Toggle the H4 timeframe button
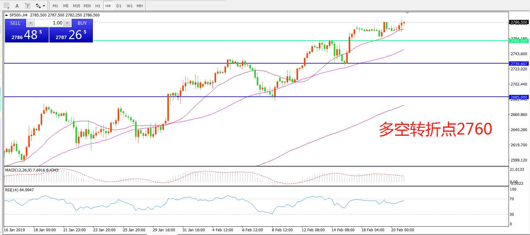 [x=108, y=6]
